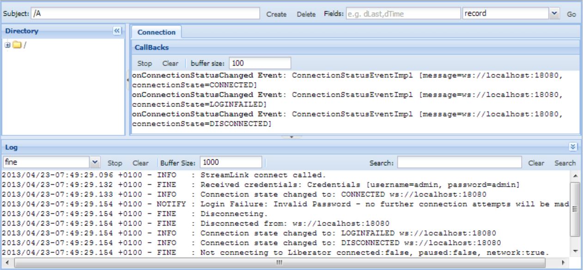
Task: Click the log horizontal scrollbar left arrow
Action: (x=6, y=262)
